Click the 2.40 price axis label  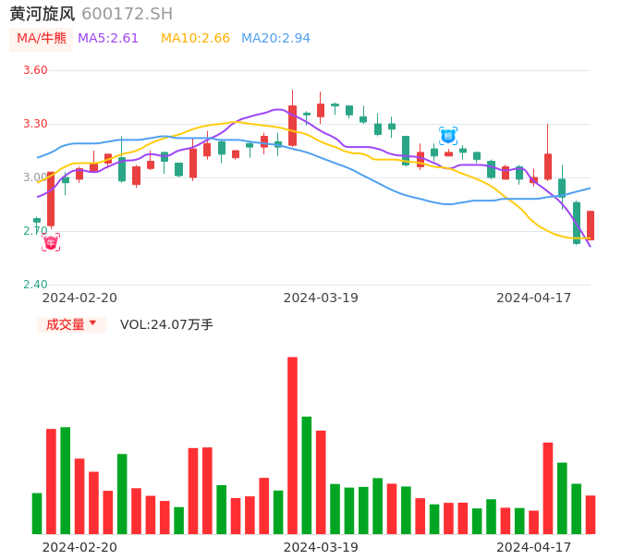coord(34,285)
